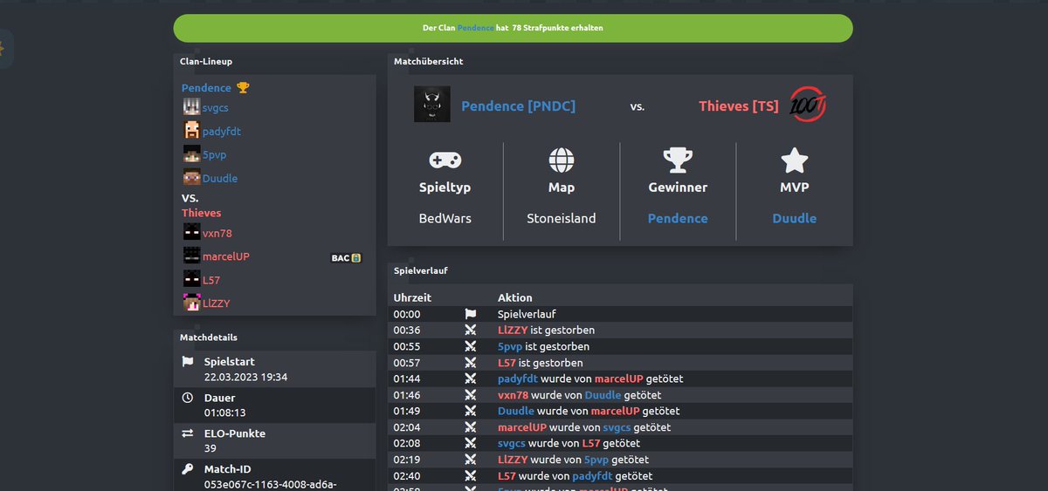1048x491 pixels.
Task: Click the Duudle player head avatar
Action: 191,178
